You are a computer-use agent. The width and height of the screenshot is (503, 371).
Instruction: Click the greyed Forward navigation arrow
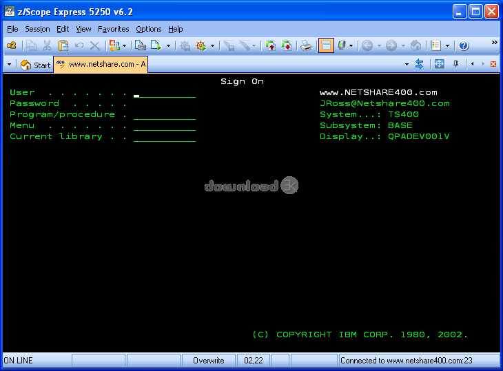pos(391,45)
